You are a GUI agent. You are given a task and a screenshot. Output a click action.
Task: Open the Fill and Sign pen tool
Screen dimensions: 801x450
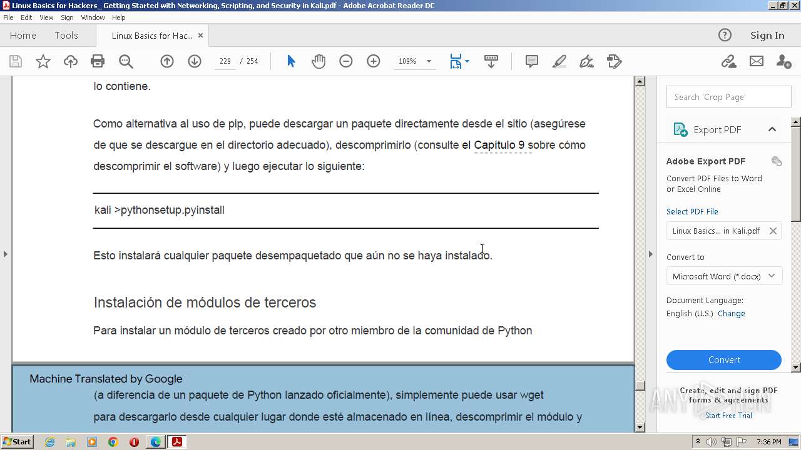click(x=586, y=61)
